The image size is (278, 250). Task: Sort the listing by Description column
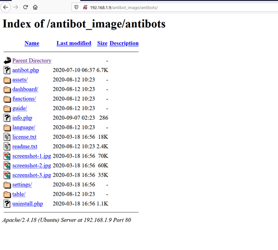pyautogui.click(x=124, y=43)
